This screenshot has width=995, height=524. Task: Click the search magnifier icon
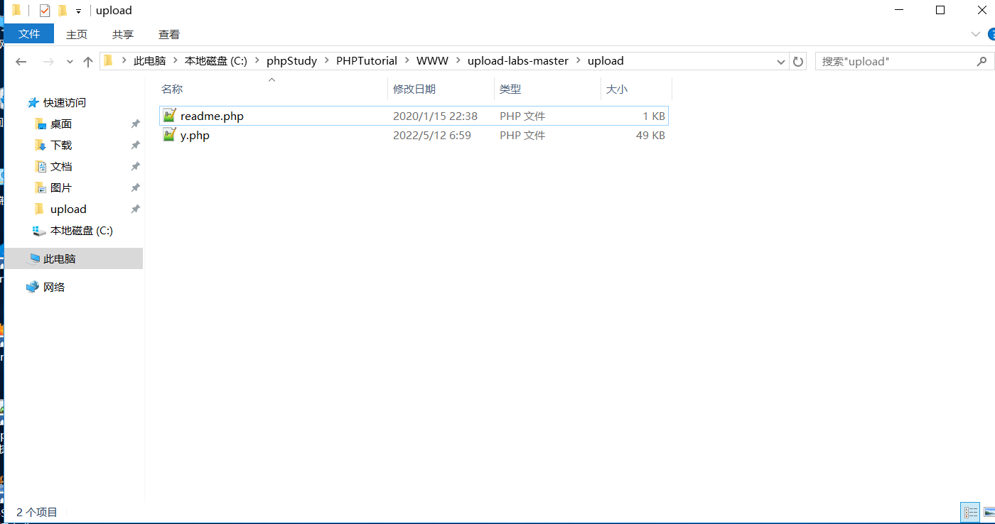[981, 61]
